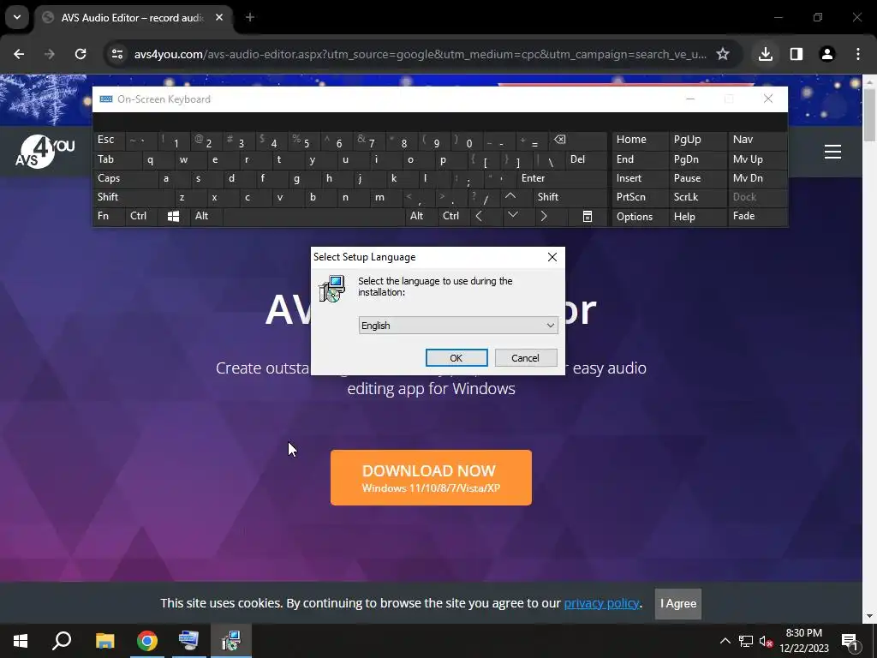Screen dimensions: 877x658
Task: Click Esc key on On-Screen Keyboard
Action: tap(109, 141)
